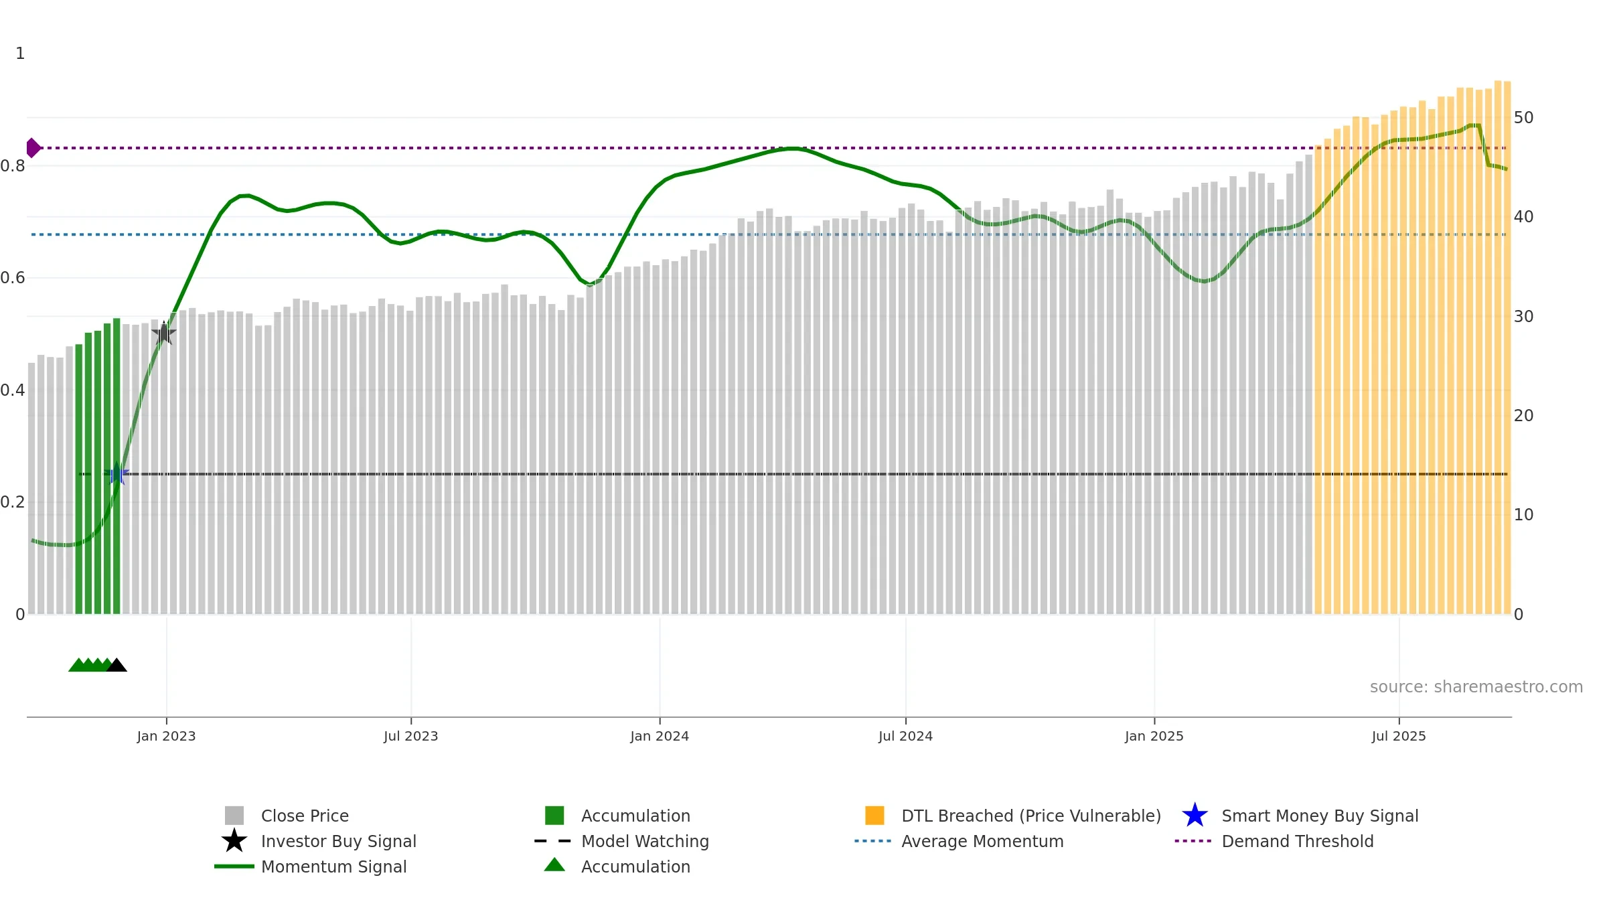This screenshot has width=1607, height=904.
Task: Click the blue star marker on Model Watching line
Action: click(117, 473)
